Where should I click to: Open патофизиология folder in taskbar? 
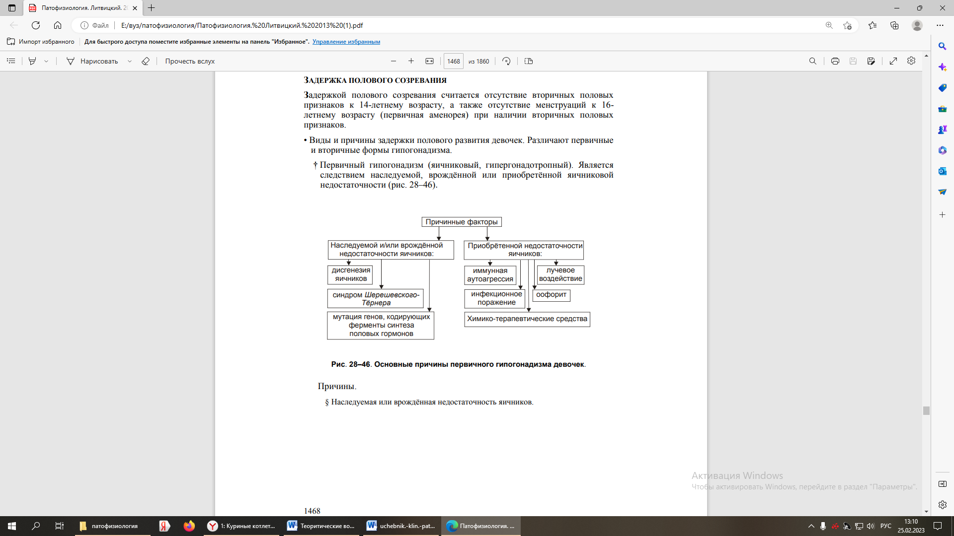[113, 526]
